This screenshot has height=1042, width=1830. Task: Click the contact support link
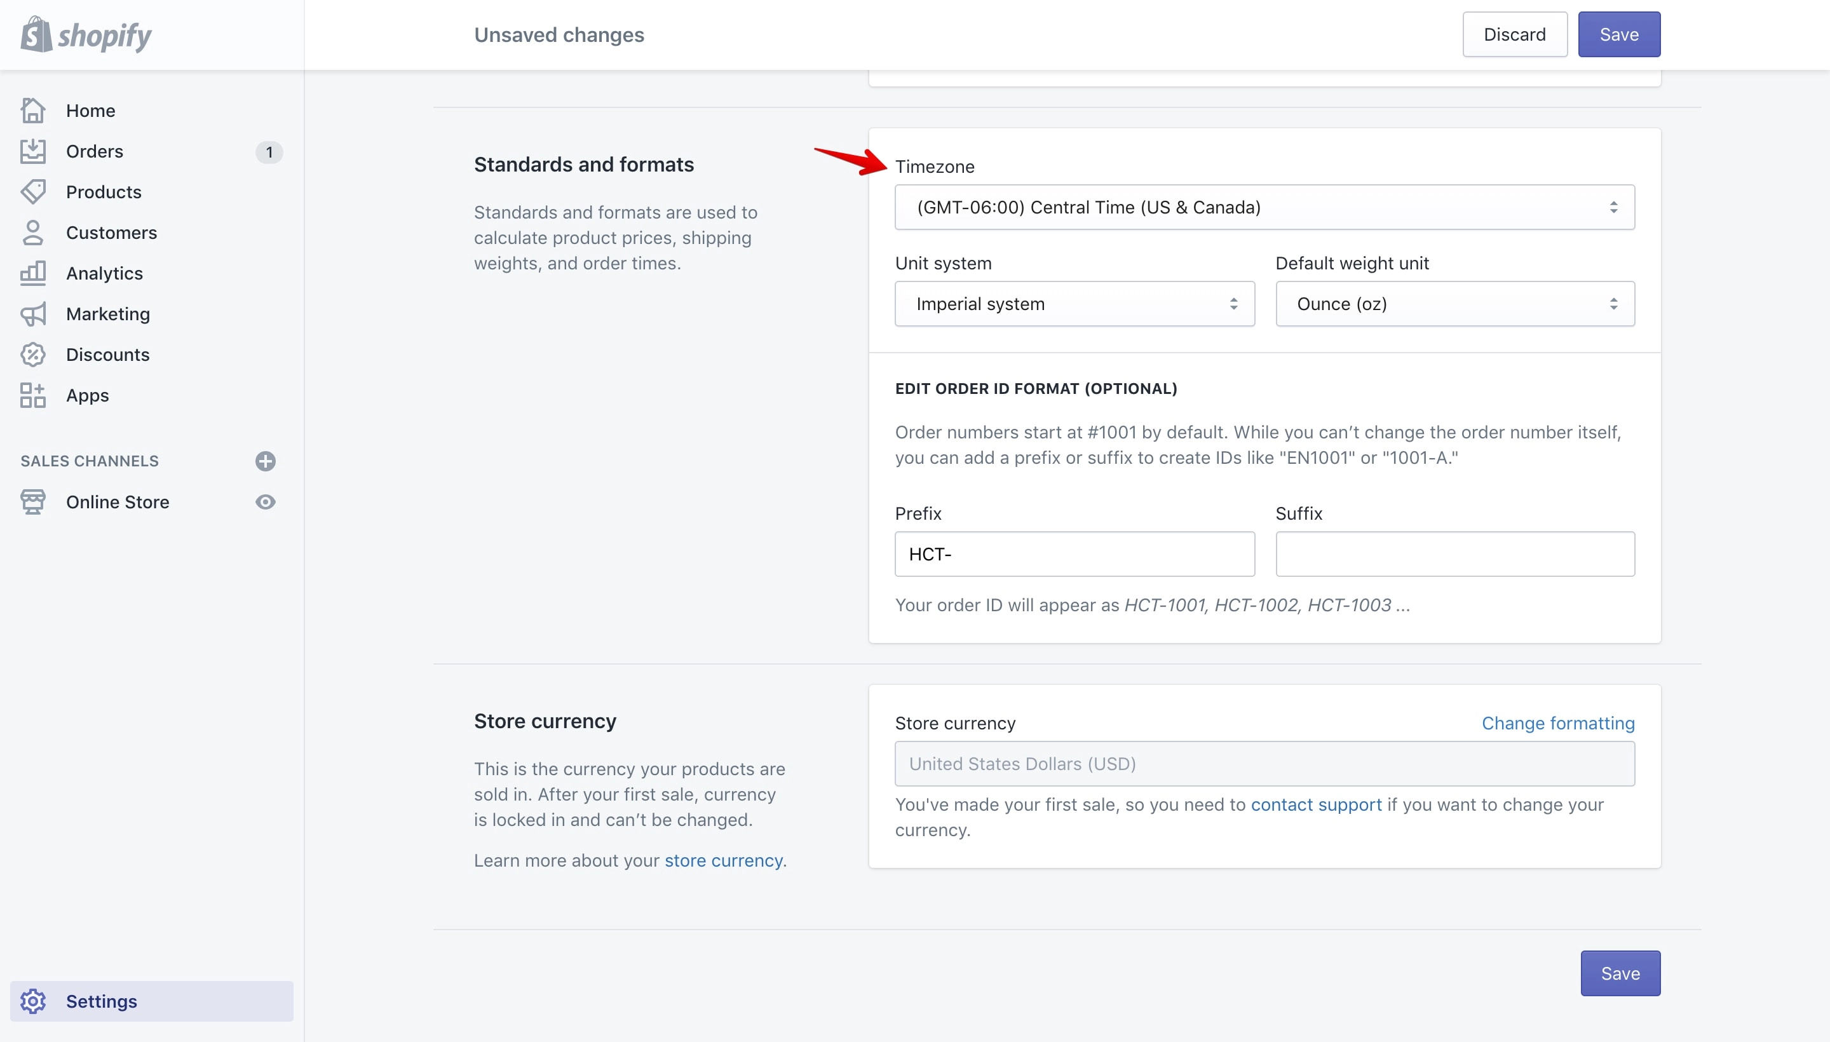1316,804
